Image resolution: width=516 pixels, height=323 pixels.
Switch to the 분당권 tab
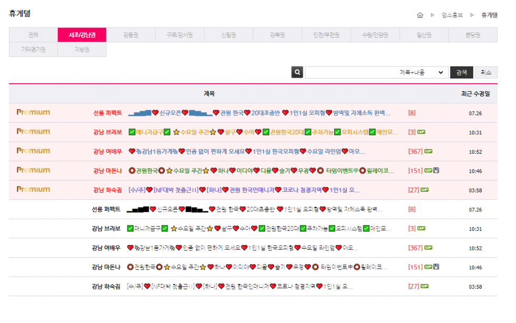(473, 35)
